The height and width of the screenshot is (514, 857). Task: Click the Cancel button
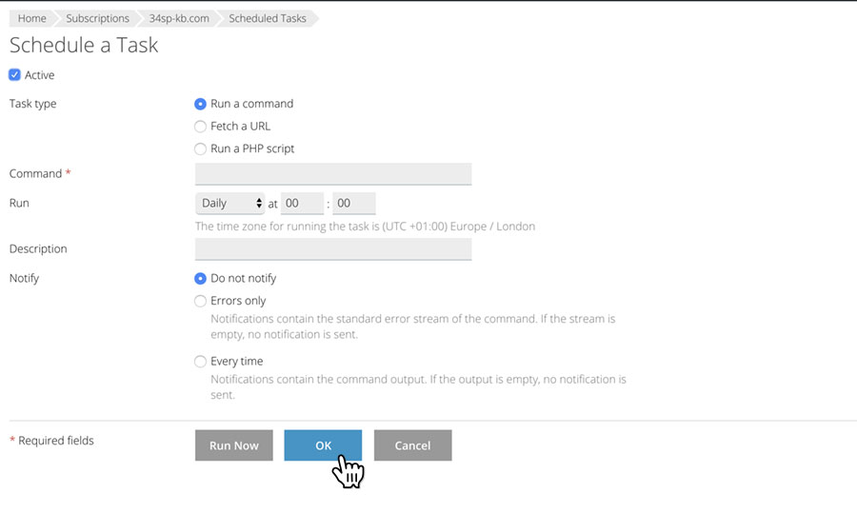[412, 445]
